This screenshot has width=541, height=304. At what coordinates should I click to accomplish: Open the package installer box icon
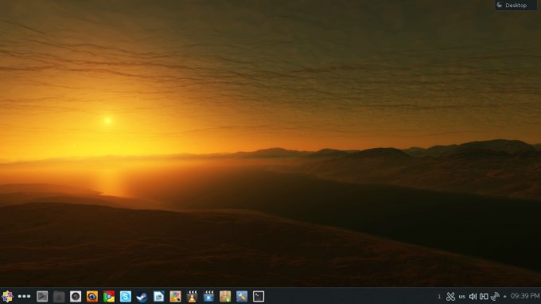pos(225,296)
